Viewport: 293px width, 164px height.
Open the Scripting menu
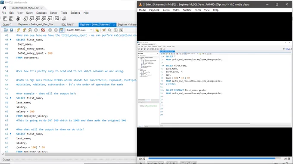click(x=75, y=12)
